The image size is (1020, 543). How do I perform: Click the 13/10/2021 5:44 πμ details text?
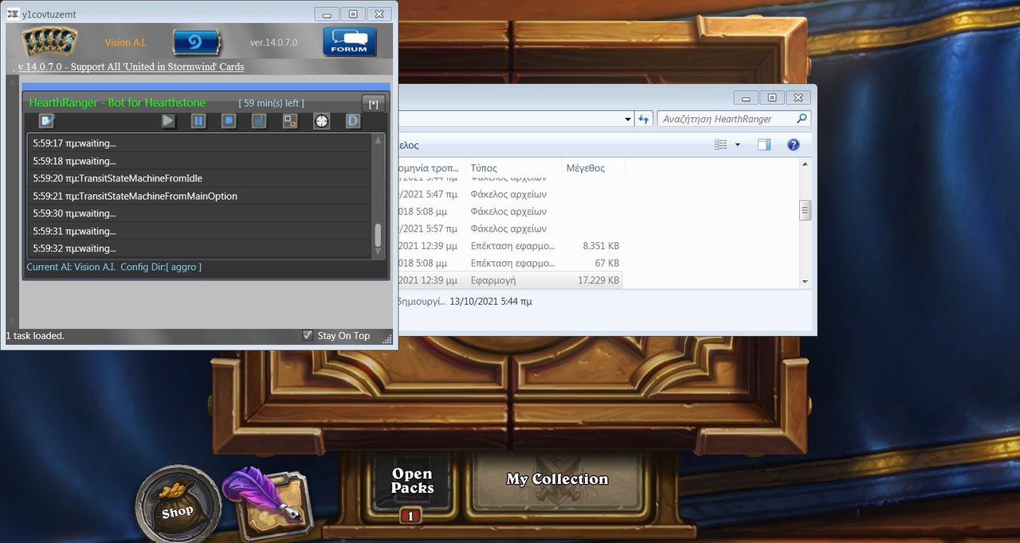(x=490, y=302)
